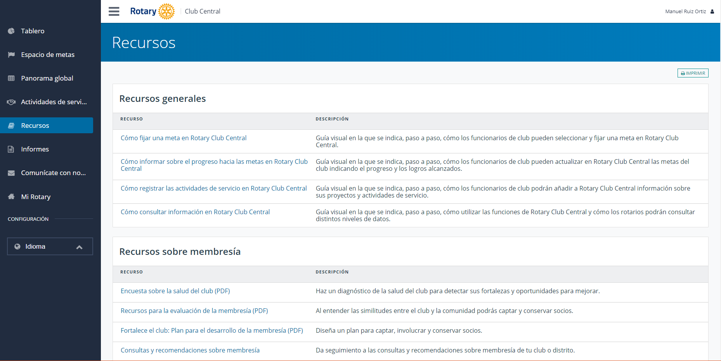721x361 pixels.
Task: Click the Panorama global table icon
Action: [11, 78]
